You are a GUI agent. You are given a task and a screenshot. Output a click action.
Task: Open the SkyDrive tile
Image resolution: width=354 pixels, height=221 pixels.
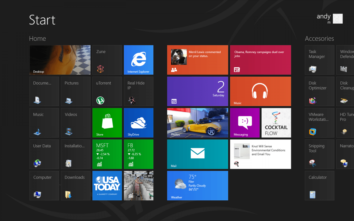139,123
